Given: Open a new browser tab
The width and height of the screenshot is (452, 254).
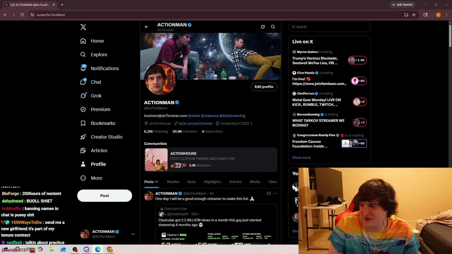Looking at the screenshot, I should pyautogui.click(x=62, y=5).
